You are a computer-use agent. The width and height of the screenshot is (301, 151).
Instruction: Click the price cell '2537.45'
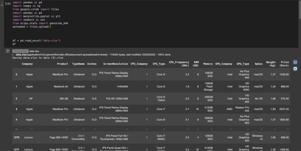(x=284, y=109)
